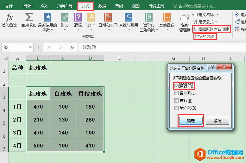
Task: Select column E header
Action: [119, 58]
